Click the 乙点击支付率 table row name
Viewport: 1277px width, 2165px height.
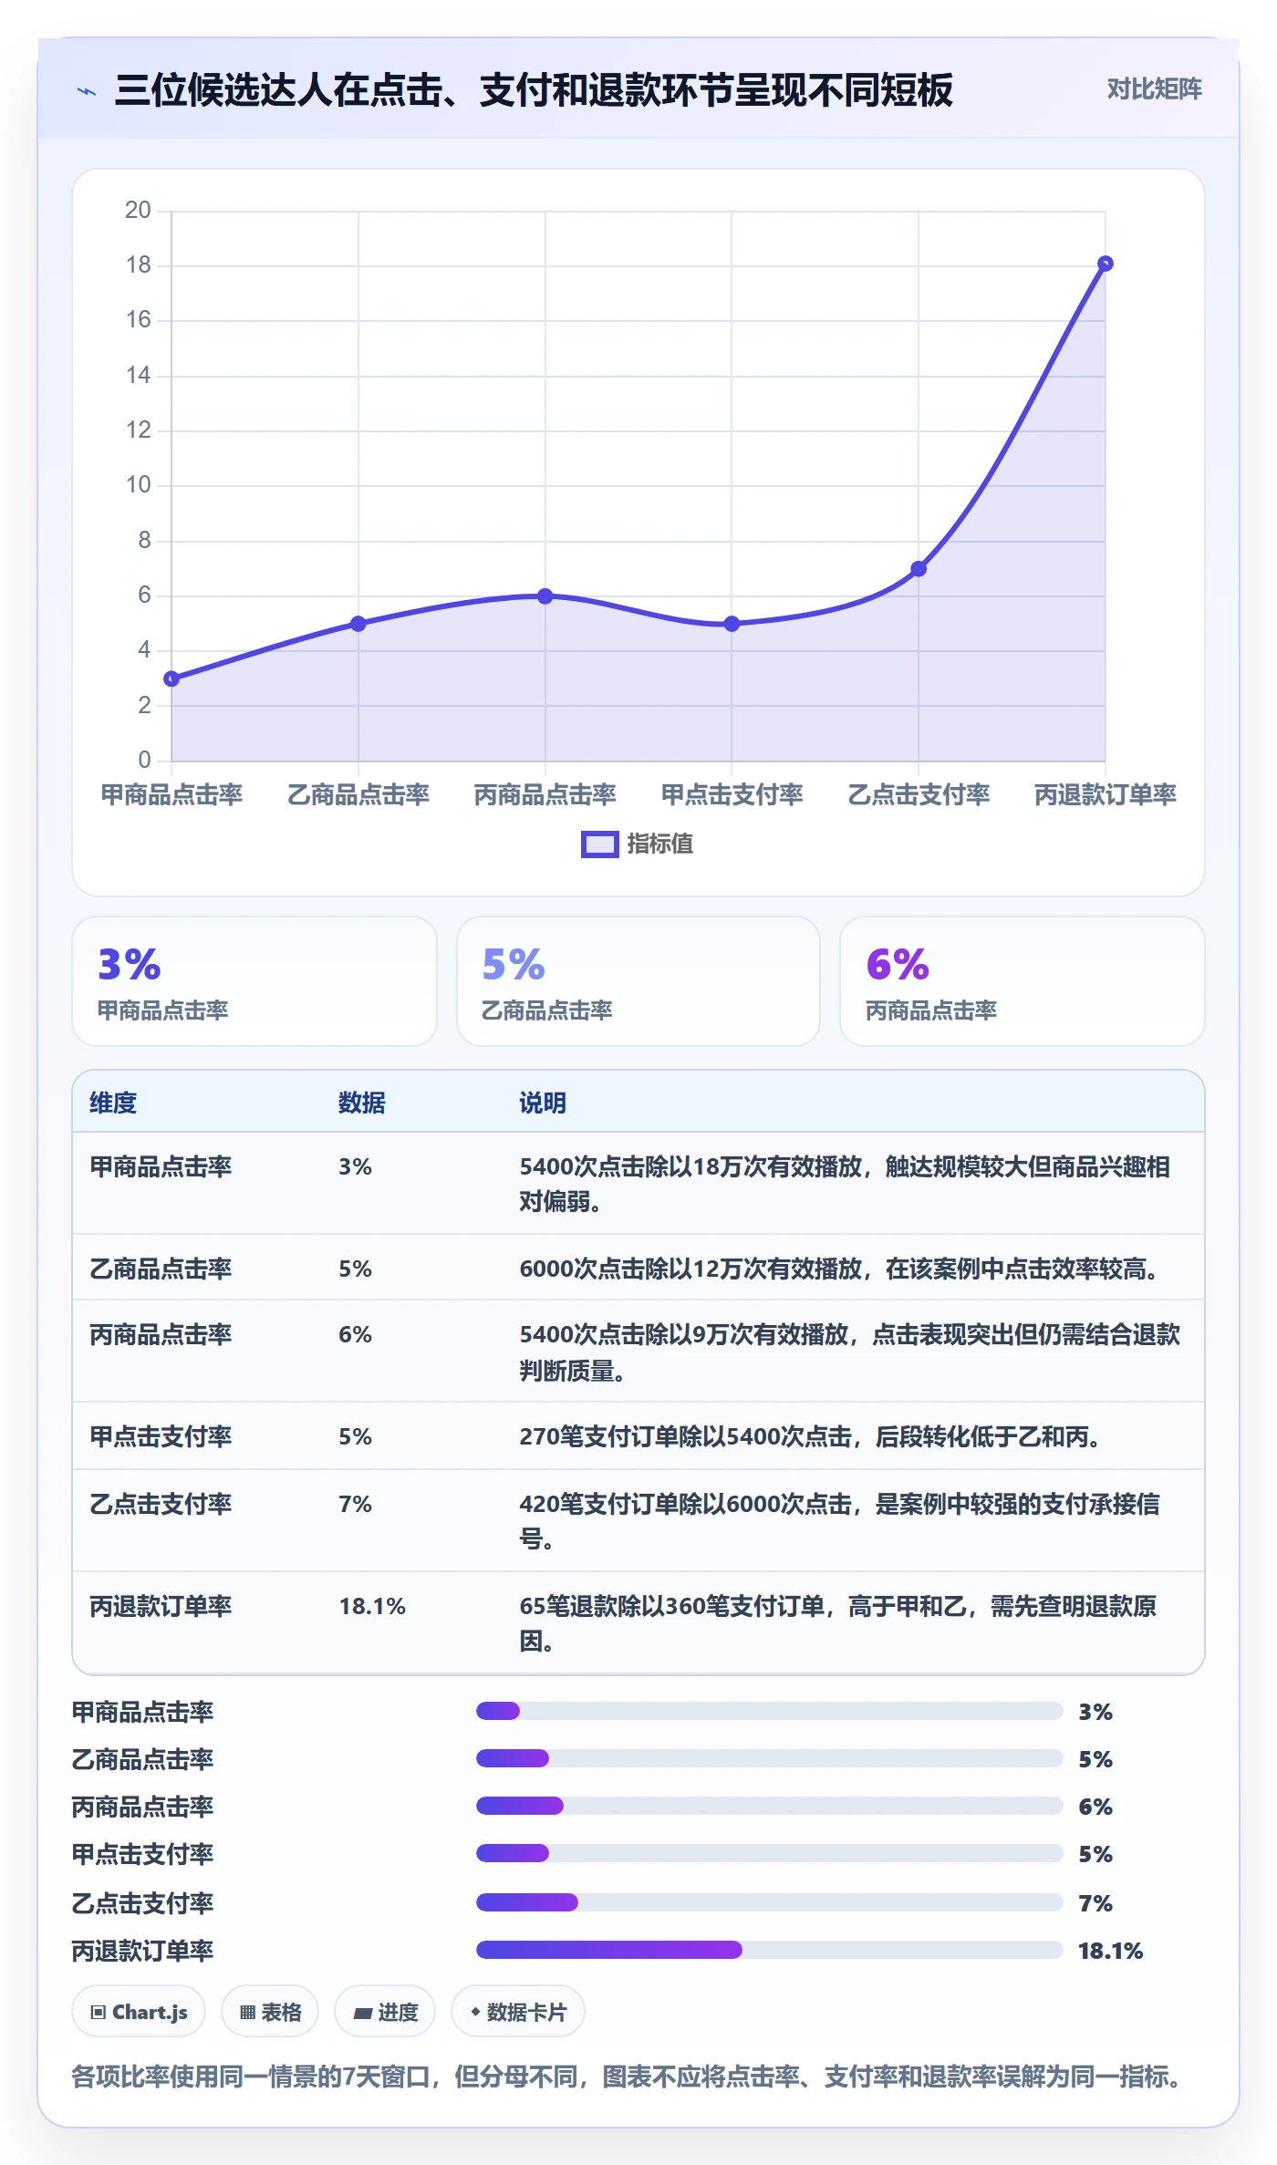click(161, 1505)
